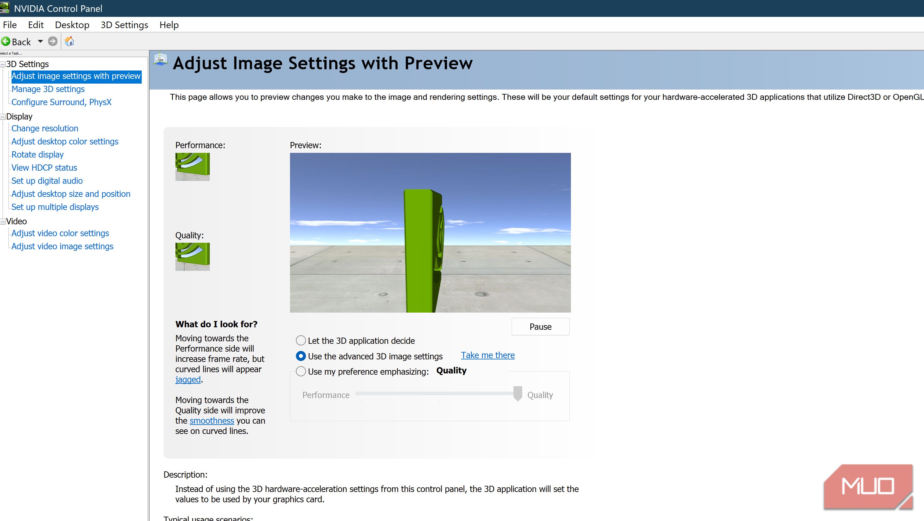Open Change resolution page
Screen dimensions: 924x521
coord(45,128)
